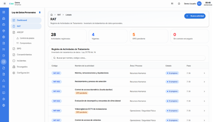Click EIPD pendiente tag under Control biométrico
Image resolution: width=214 pixels, height=122 pixels.
pos(82,93)
